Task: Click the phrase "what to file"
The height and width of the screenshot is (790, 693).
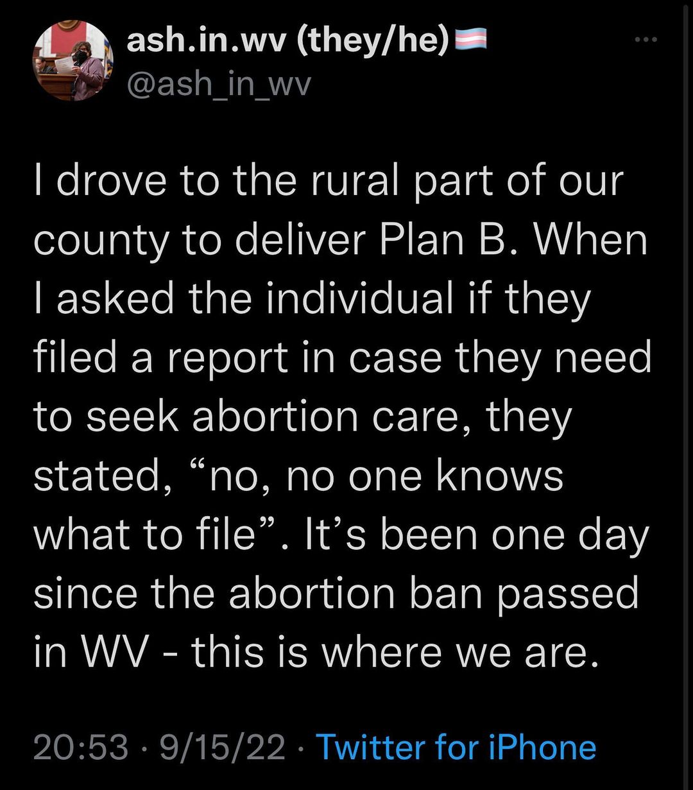Action: [x=144, y=534]
